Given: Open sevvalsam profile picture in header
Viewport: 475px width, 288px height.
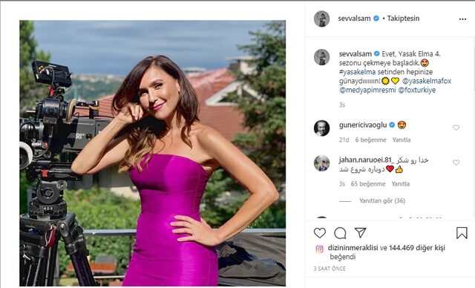Looking at the screenshot, I should (x=321, y=19).
